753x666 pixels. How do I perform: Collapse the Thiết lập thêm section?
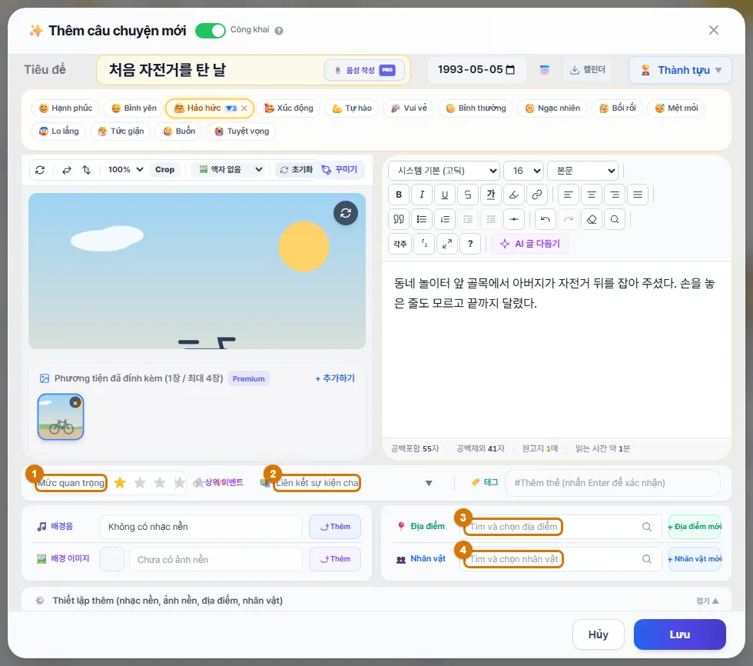tap(707, 601)
